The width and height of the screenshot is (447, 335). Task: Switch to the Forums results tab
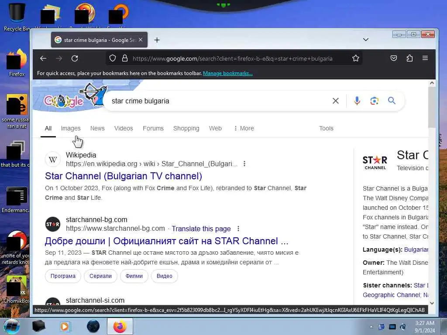click(153, 129)
